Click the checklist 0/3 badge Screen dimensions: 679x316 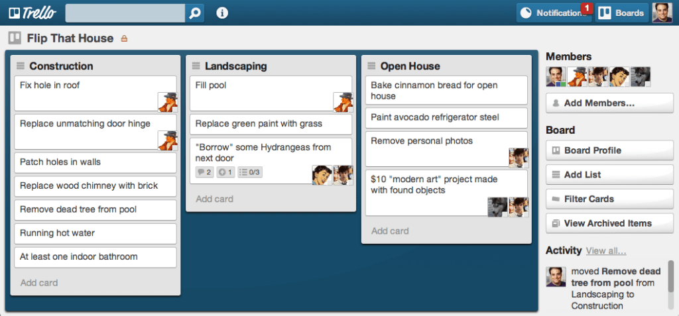[x=249, y=172]
